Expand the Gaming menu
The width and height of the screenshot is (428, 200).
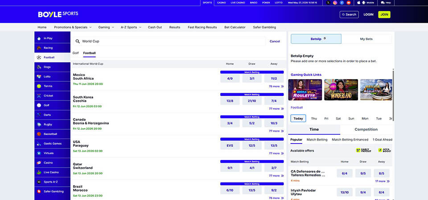[x=106, y=27]
